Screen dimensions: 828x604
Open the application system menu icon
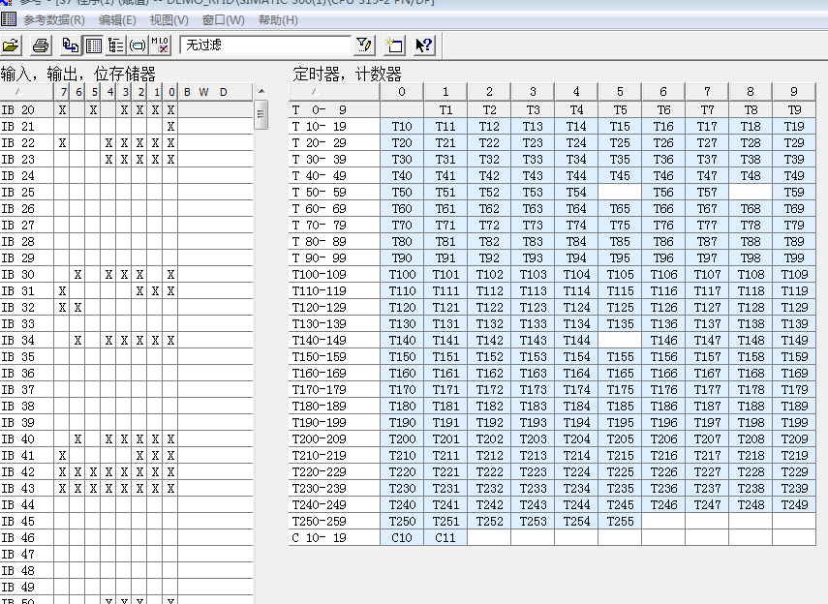[x=8, y=19]
